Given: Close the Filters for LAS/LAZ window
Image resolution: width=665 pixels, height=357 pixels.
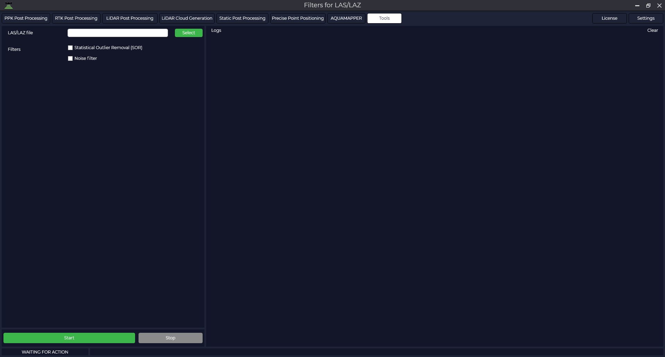Looking at the screenshot, I should [x=659, y=6].
